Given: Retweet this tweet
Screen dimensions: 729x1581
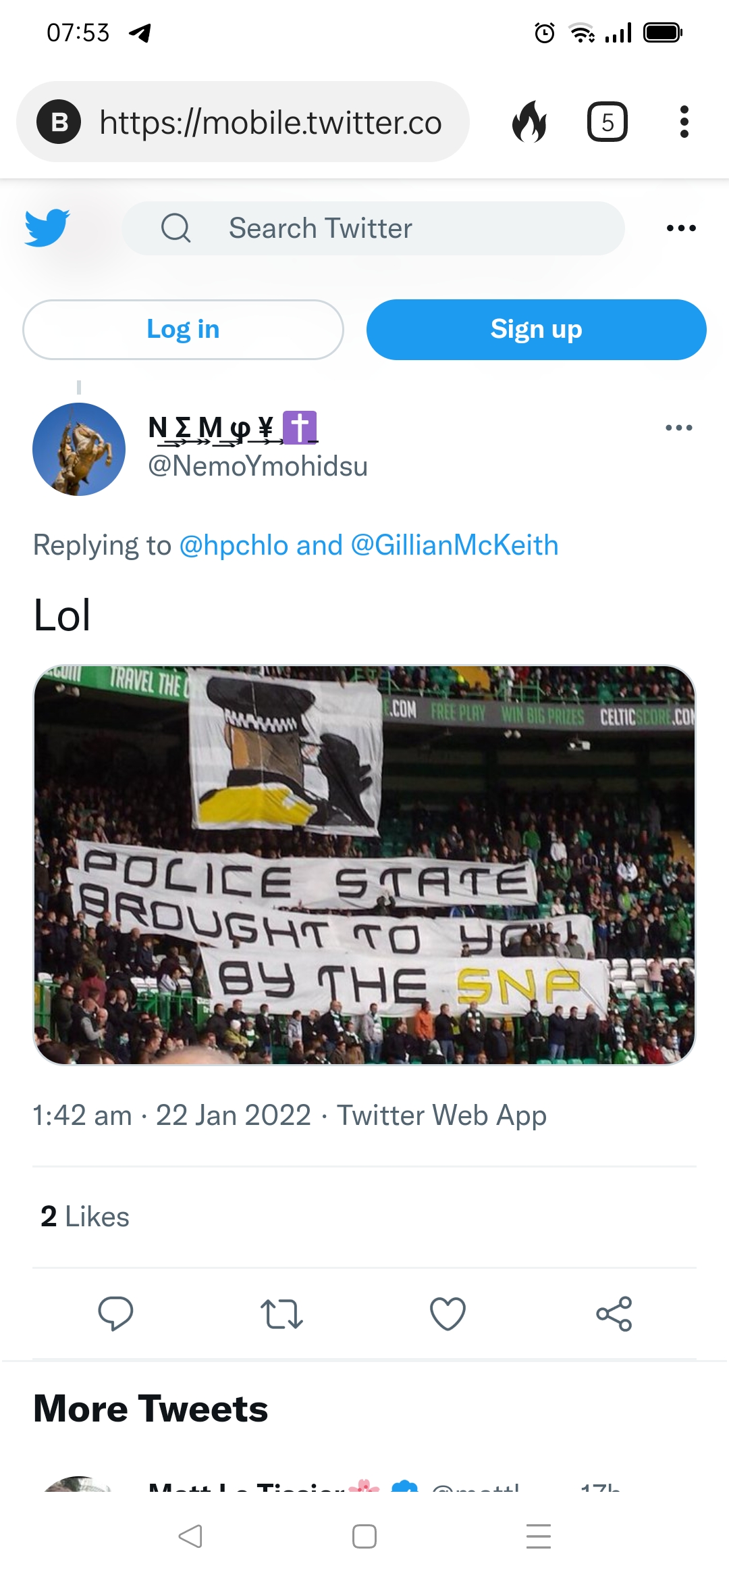Looking at the screenshot, I should point(281,1313).
